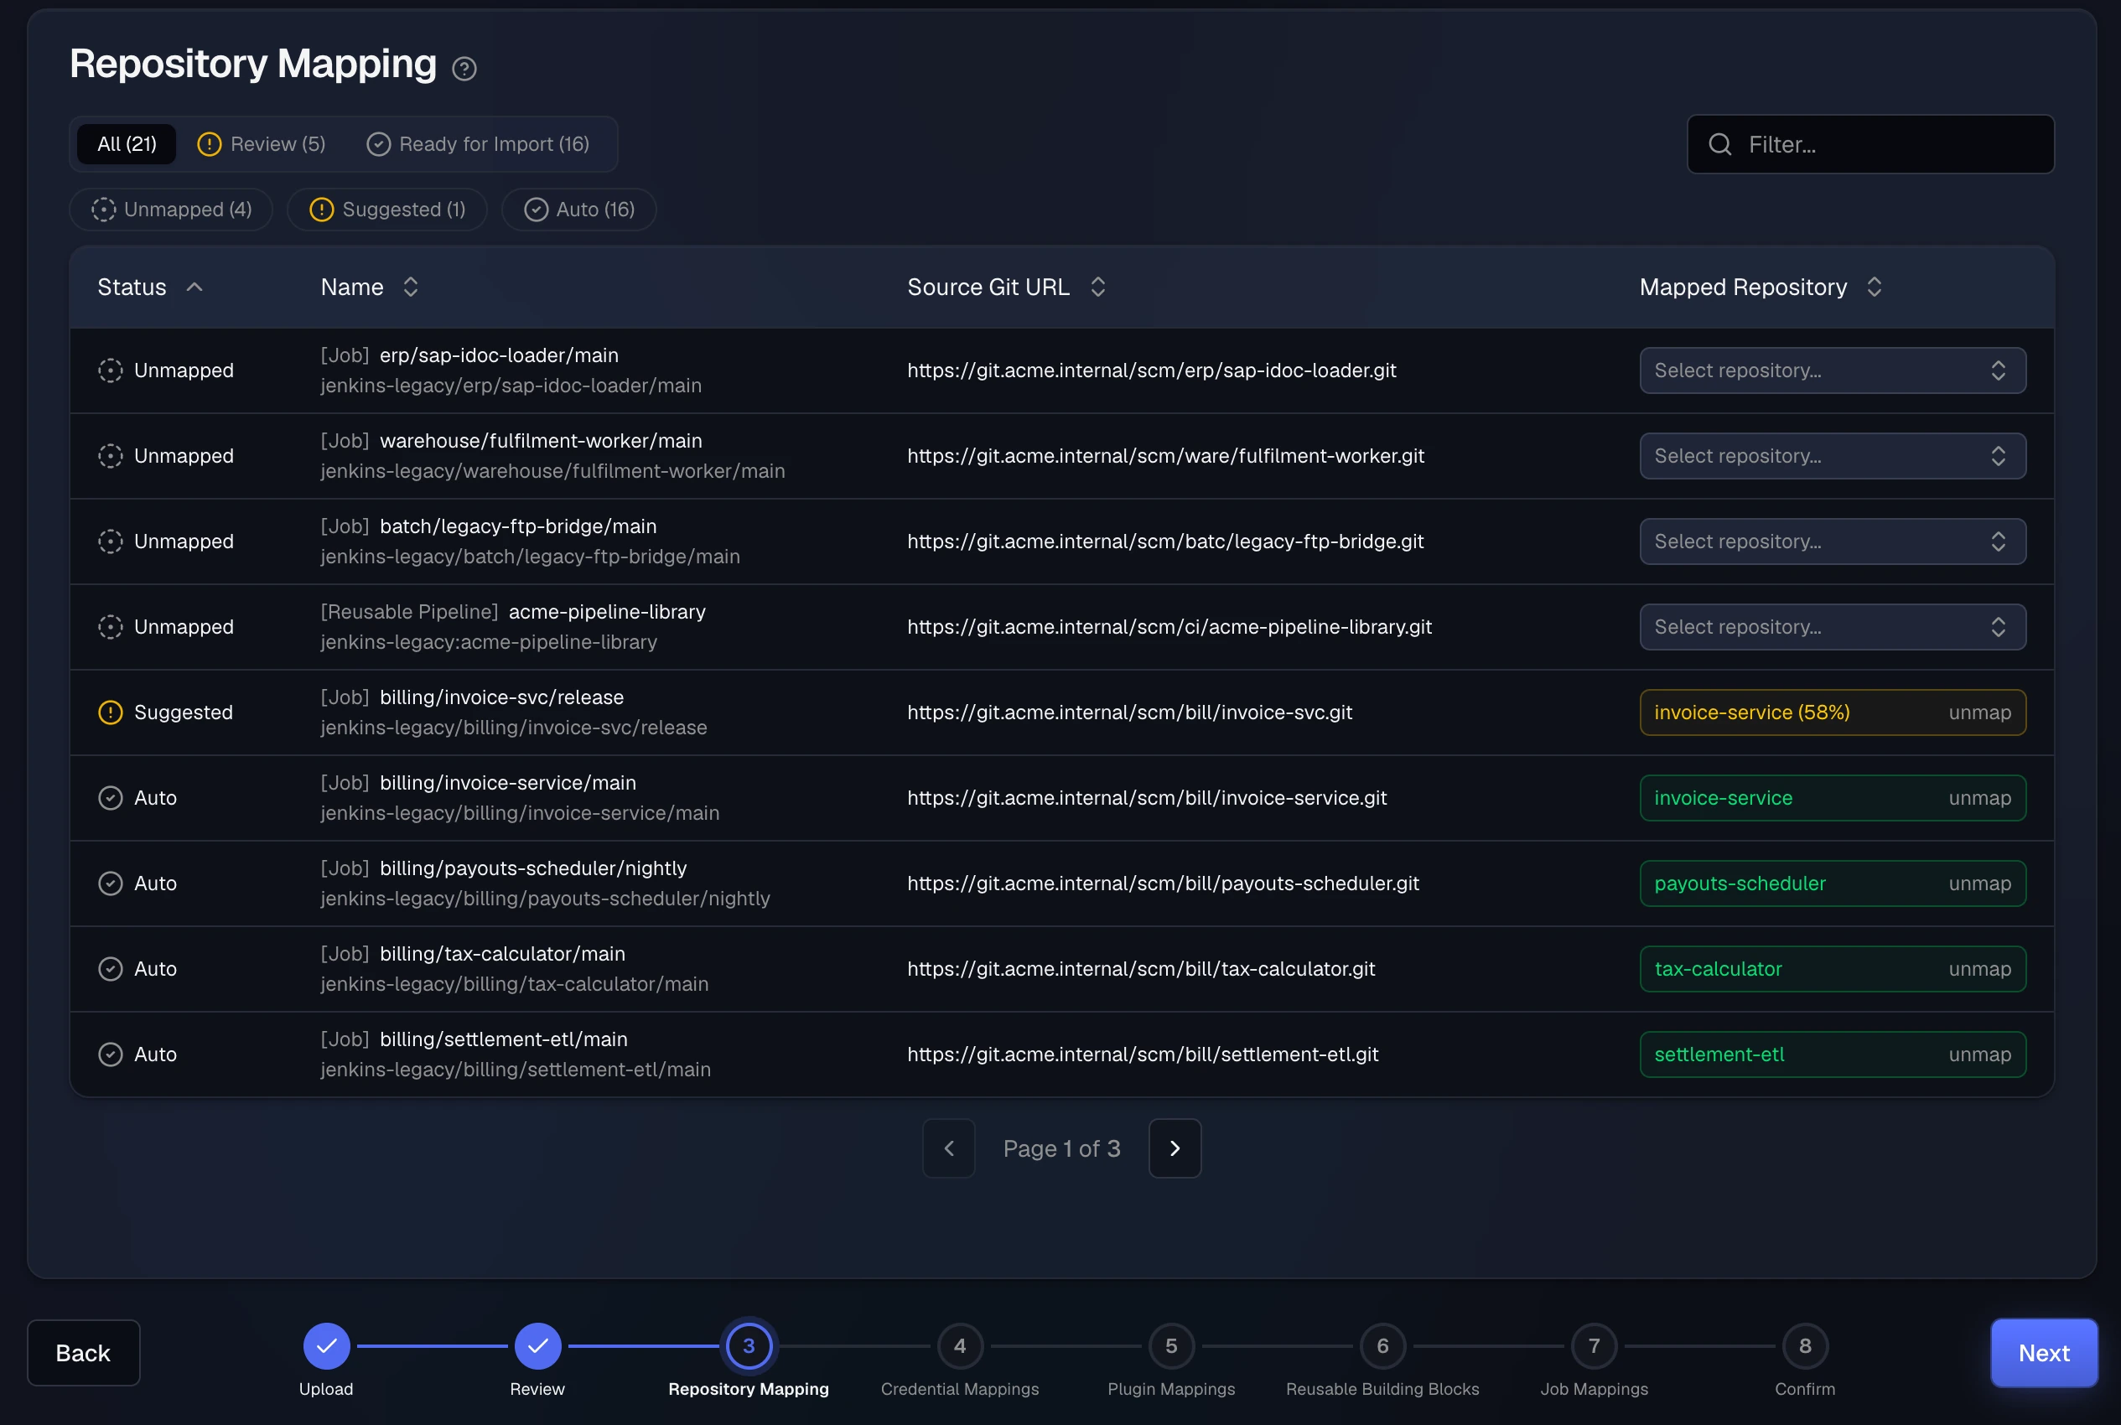Open repository dropdown for sap-idoc-loader row
This screenshot has height=1425, width=2121.
pos(1832,370)
